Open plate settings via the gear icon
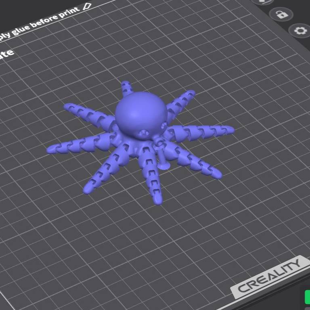 point(299,31)
